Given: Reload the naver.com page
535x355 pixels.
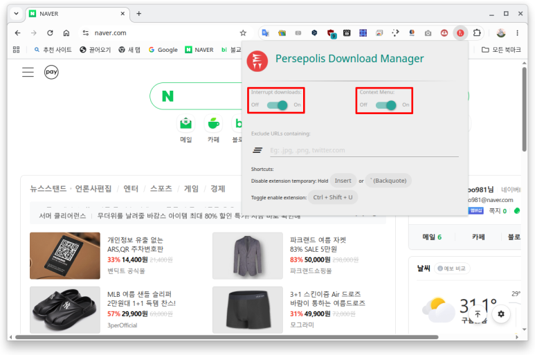Looking at the screenshot, I should click(x=50, y=33).
